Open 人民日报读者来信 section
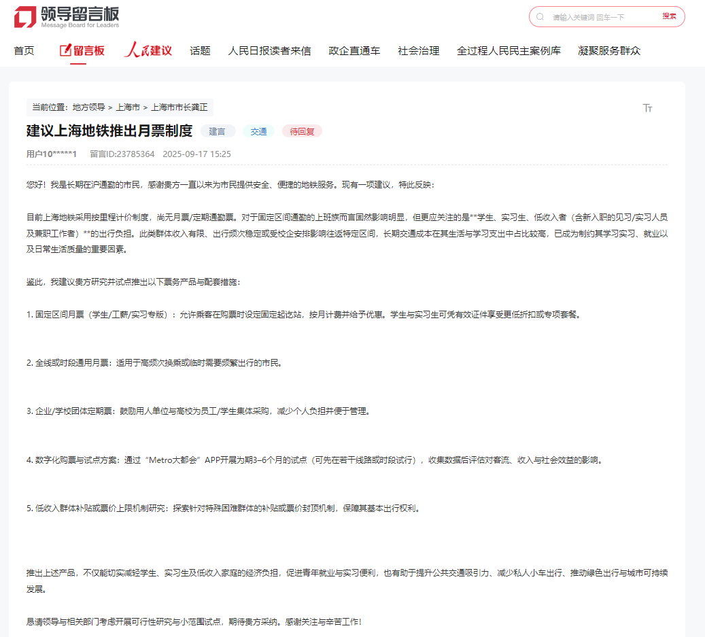This screenshot has height=637, width=705. [x=269, y=50]
